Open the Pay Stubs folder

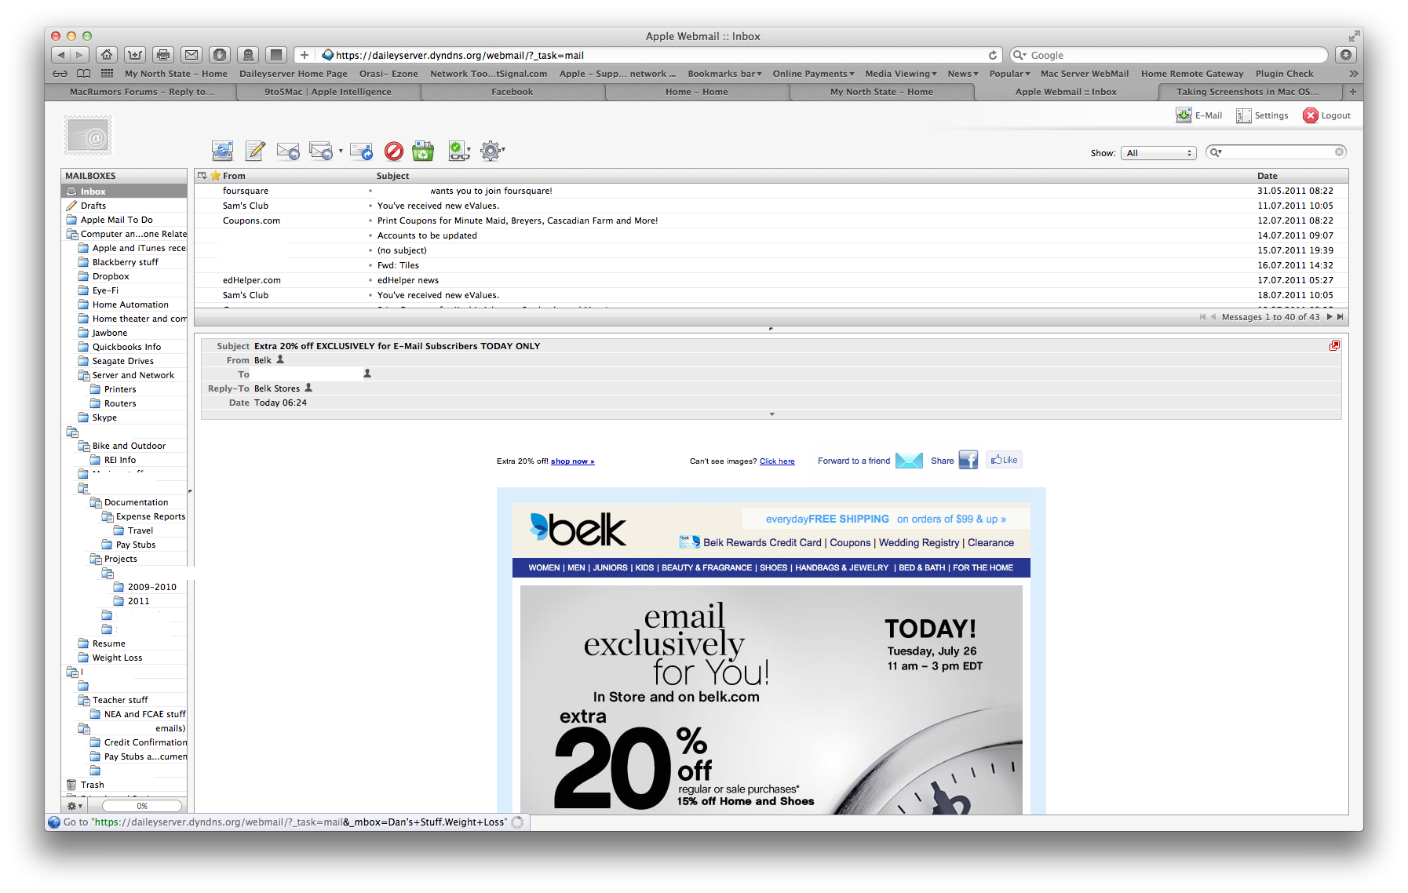click(x=136, y=545)
